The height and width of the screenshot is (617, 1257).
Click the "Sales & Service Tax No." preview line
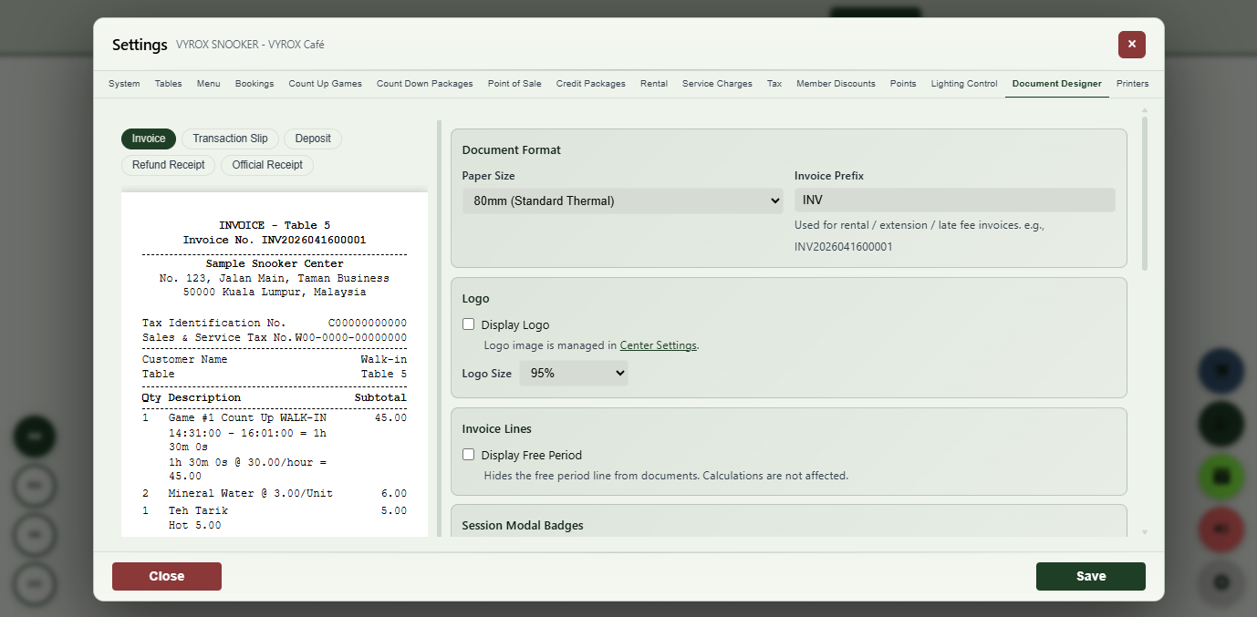275,338
